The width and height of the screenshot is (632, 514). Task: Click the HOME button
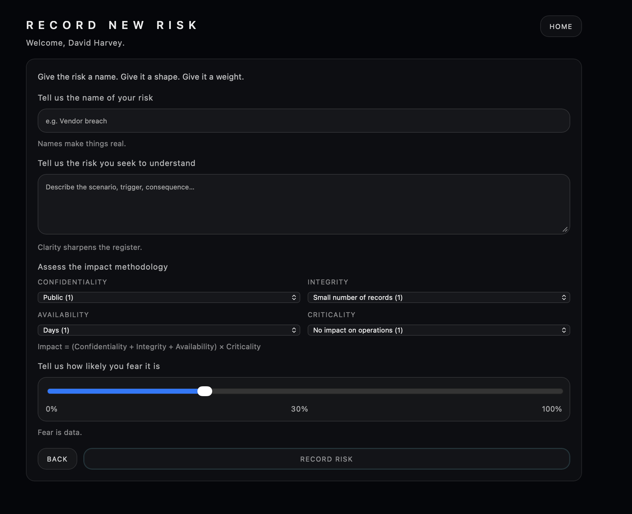coord(561,27)
